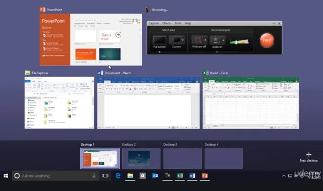Click the Ask me anything search box

coord(55,176)
